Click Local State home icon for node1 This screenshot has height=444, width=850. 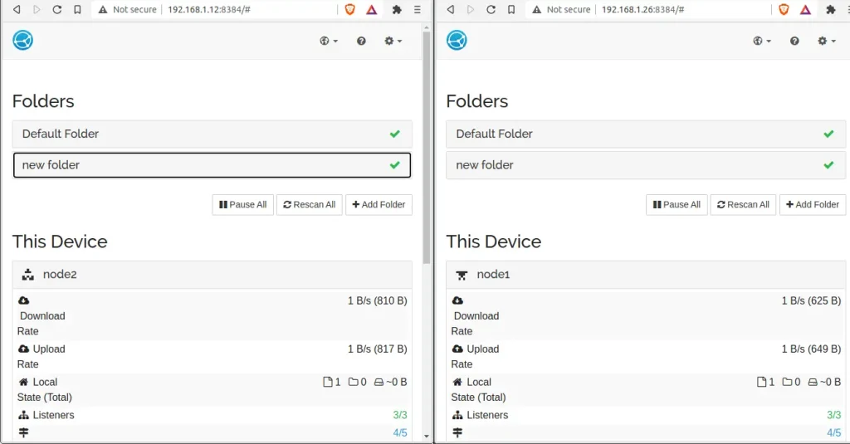click(x=457, y=382)
